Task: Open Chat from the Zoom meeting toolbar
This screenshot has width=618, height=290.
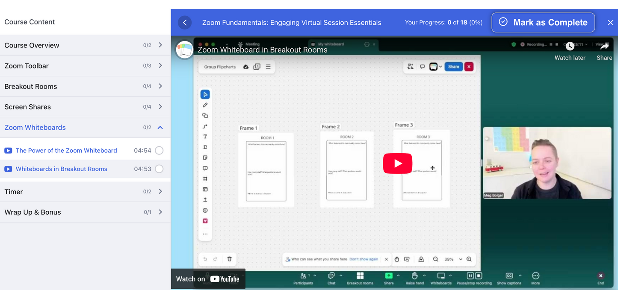Action: [331, 276]
